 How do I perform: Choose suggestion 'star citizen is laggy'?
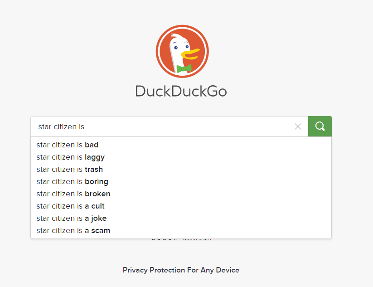click(x=181, y=157)
